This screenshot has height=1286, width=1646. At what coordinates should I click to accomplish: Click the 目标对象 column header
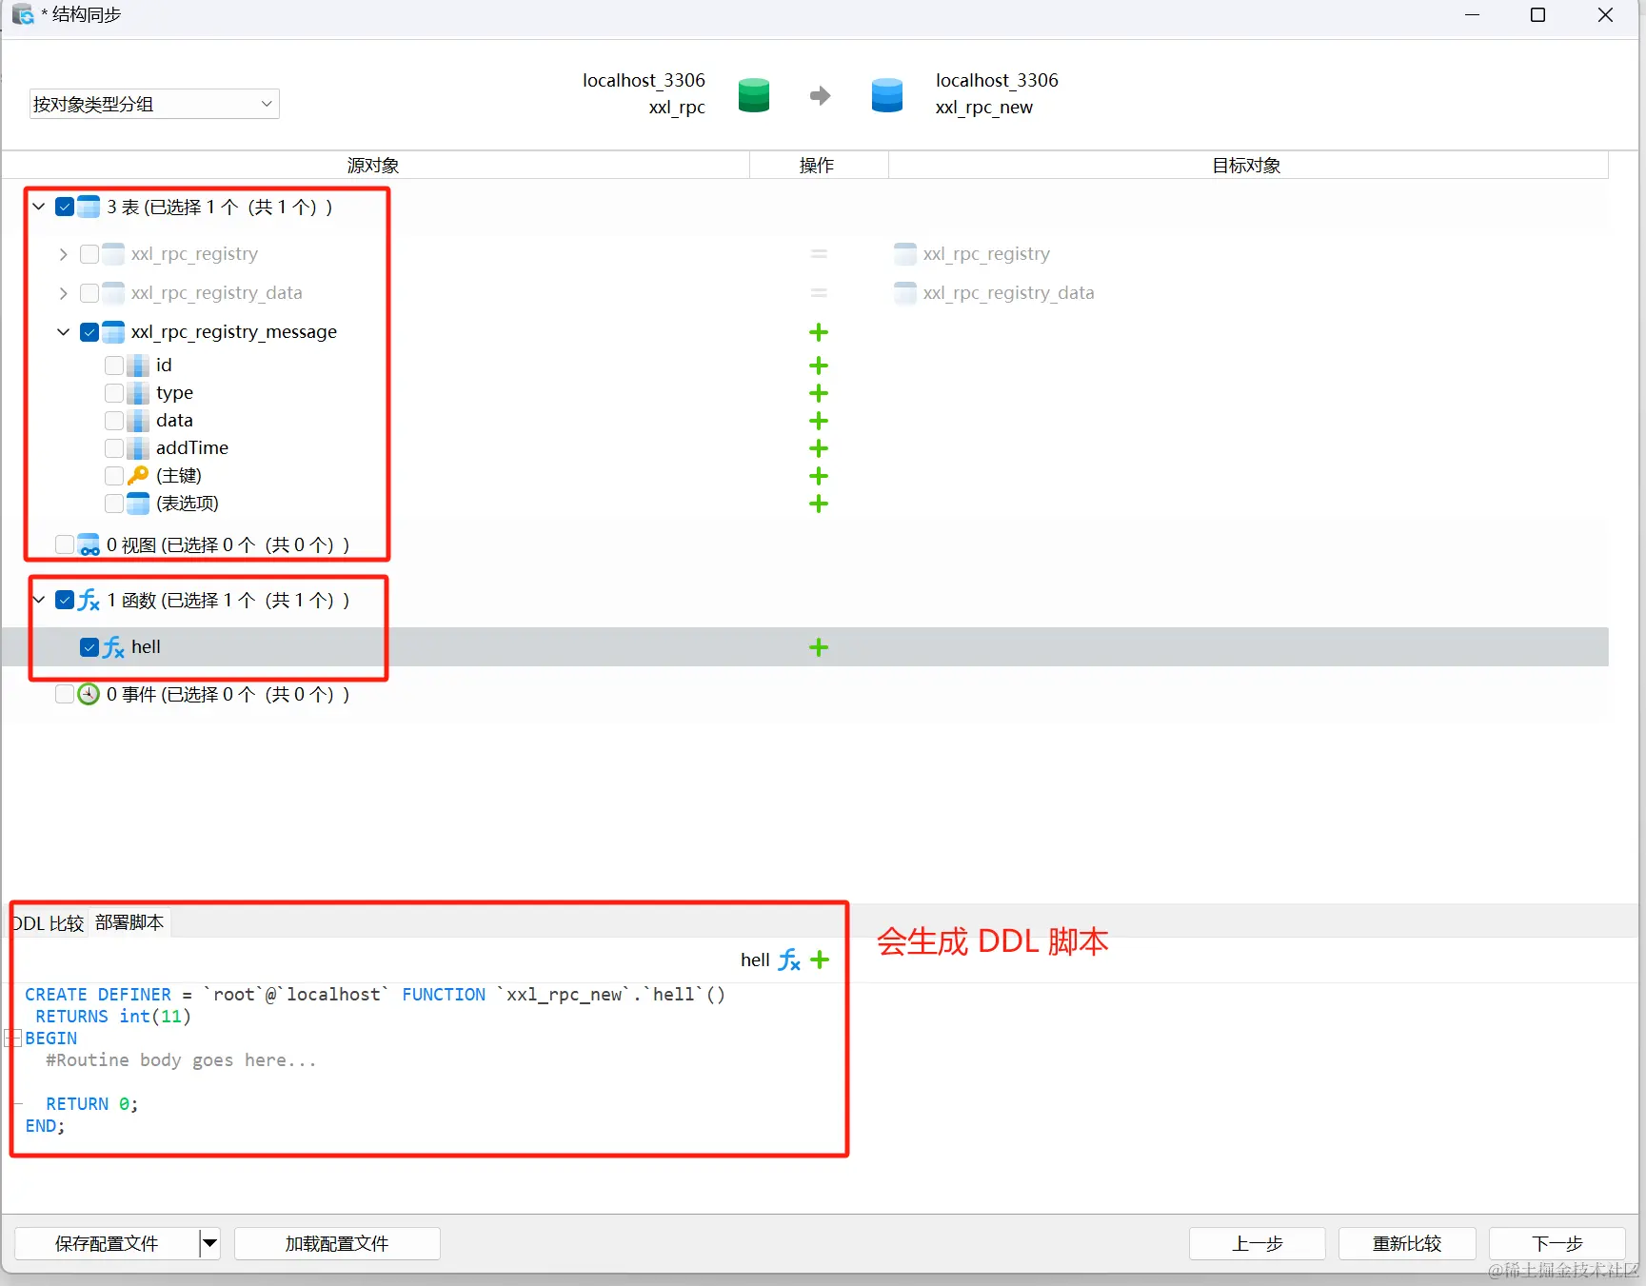click(1247, 166)
